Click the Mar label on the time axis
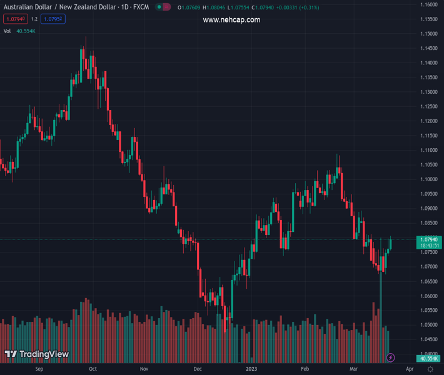 (x=355, y=369)
